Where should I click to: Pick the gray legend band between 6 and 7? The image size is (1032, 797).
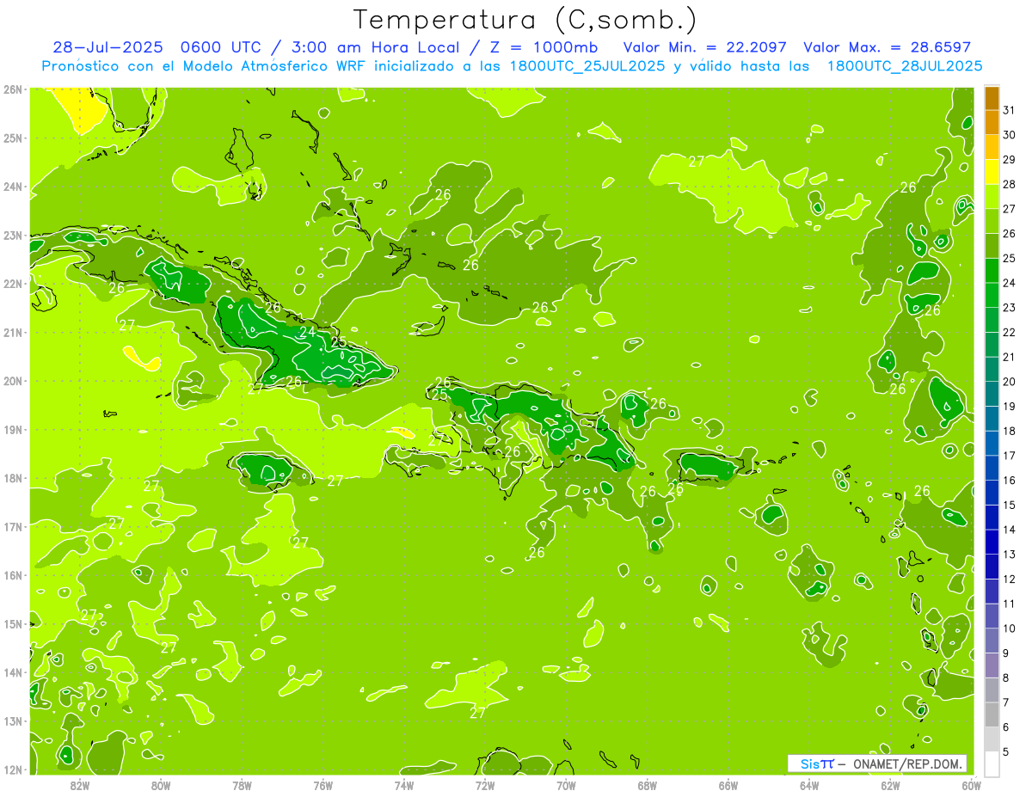pos(992,714)
